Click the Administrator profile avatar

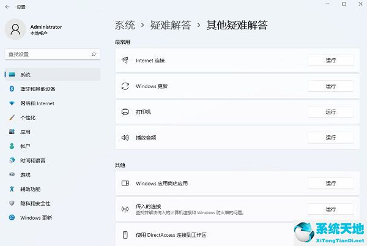pos(15,29)
